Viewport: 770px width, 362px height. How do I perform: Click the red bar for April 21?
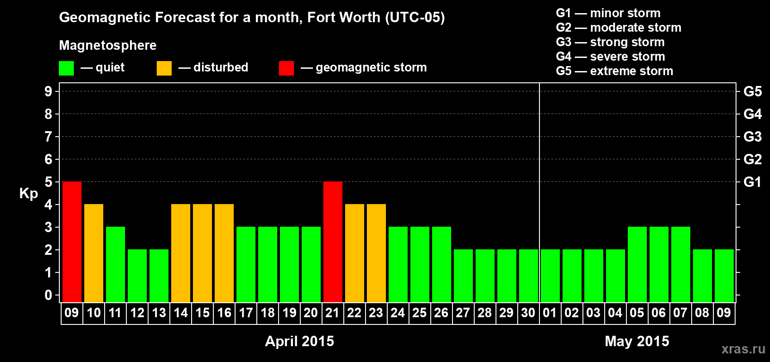click(333, 242)
